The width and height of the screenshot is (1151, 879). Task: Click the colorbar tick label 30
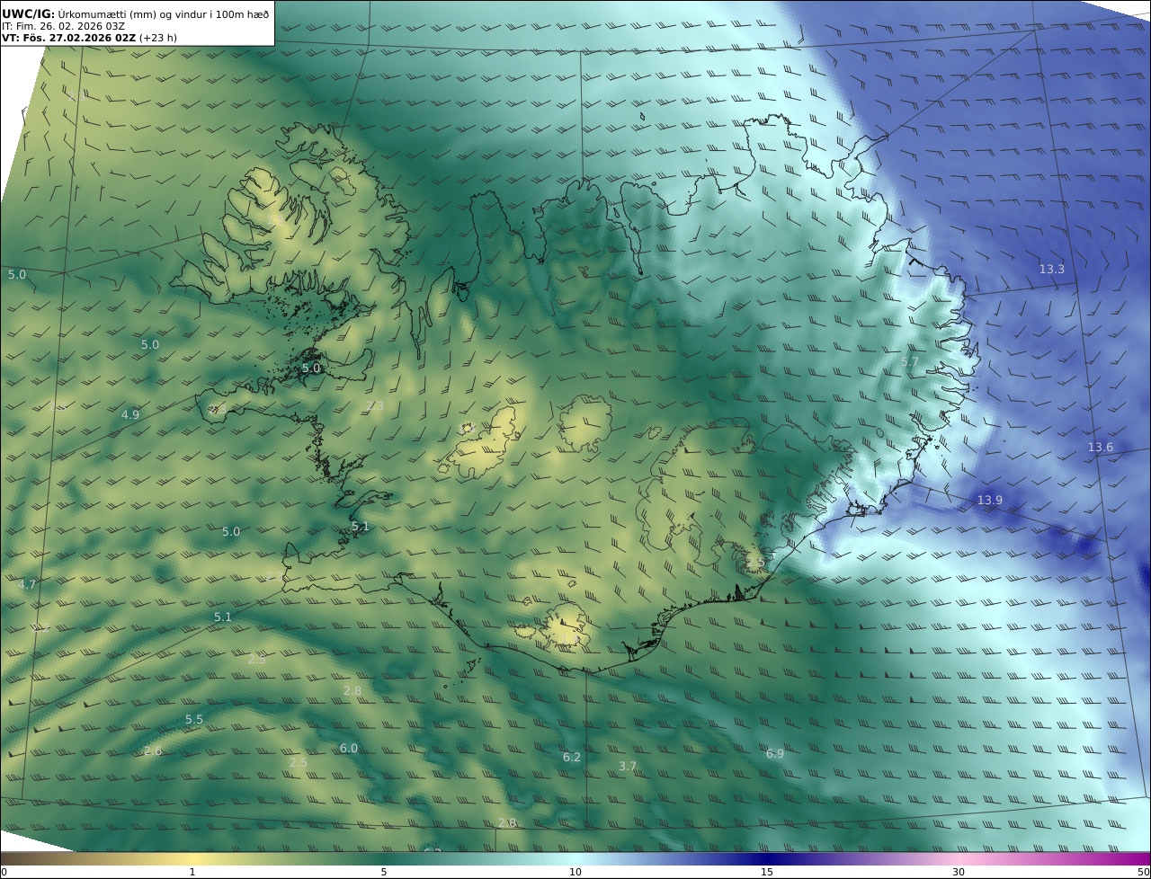pos(959,872)
